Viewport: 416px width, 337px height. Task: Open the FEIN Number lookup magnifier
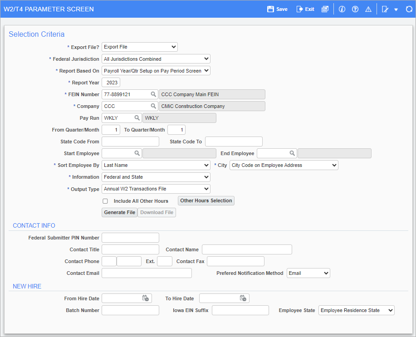153,94
